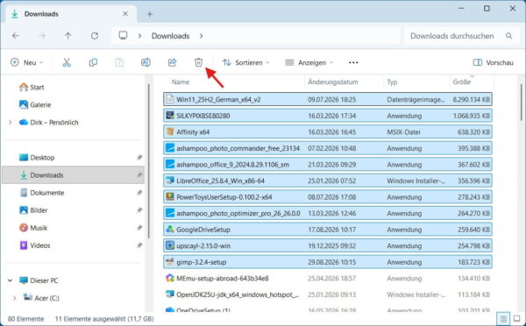Open Bilder in quick access

(x=33, y=210)
